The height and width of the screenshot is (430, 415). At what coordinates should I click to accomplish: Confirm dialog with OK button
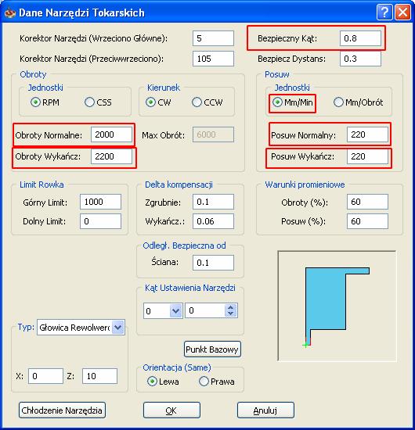point(171,410)
